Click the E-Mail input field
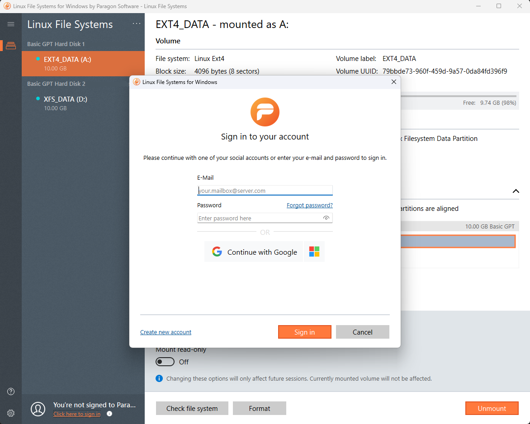The width and height of the screenshot is (530, 424). pyautogui.click(x=265, y=191)
